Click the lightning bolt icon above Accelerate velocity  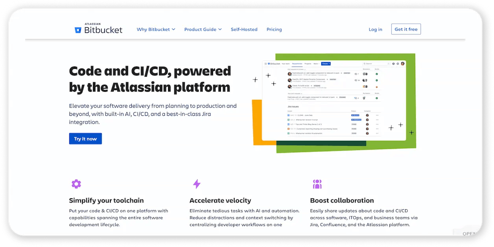coord(197,184)
